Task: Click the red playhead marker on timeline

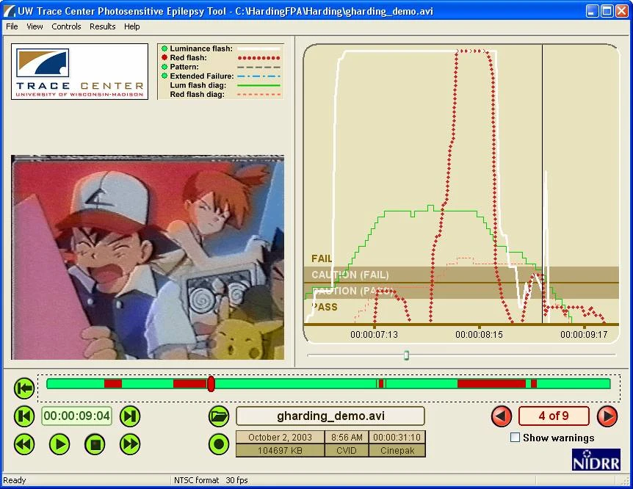Action: [211, 383]
